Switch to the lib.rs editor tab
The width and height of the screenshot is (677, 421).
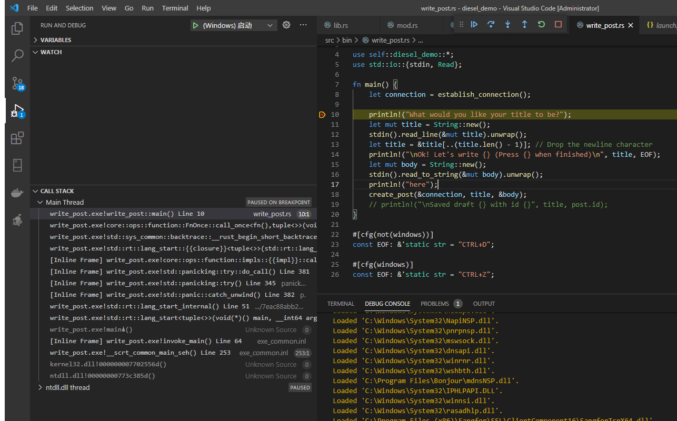pyautogui.click(x=340, y=25)
